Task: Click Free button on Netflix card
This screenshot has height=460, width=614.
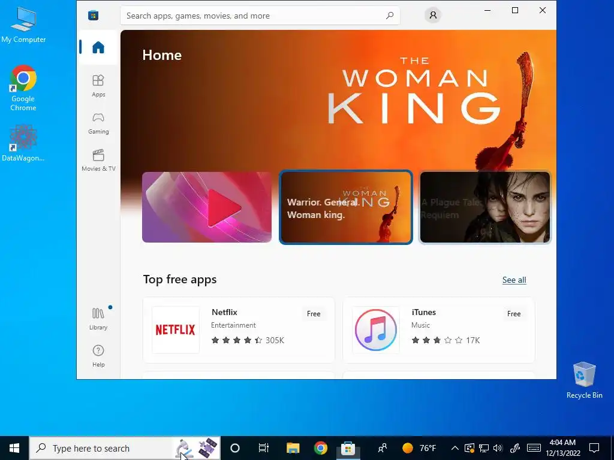Action: [314, 314]
